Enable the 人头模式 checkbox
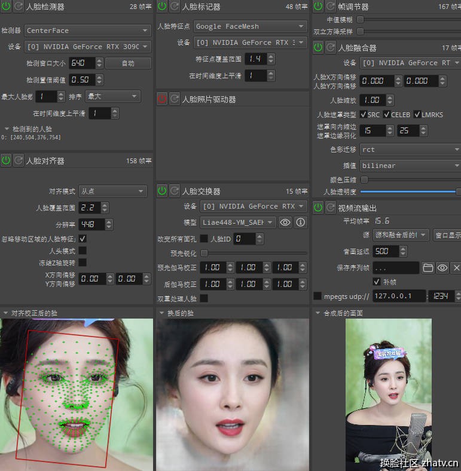Image resolution: width=461 pixels, height=471 pixels. point(83,250)
